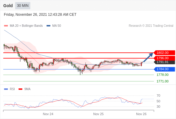Select the 1796.00 resistance price tag

[164, 58]
